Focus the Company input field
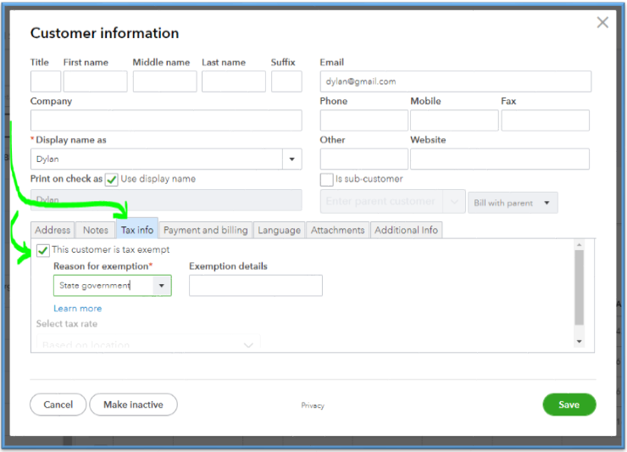The height and width of the screenshot is (452, 627). (x=166, y=120)
